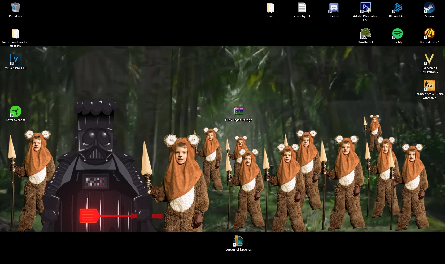This screenshot has height=264, width=445.
Task: Select the Blizzard App shortcut icon
Action: coord(398,8)
